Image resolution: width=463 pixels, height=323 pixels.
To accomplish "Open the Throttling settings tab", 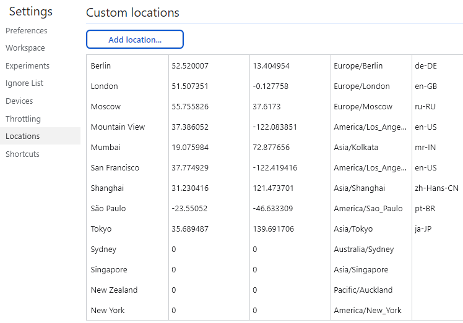I will coord(24,119).
